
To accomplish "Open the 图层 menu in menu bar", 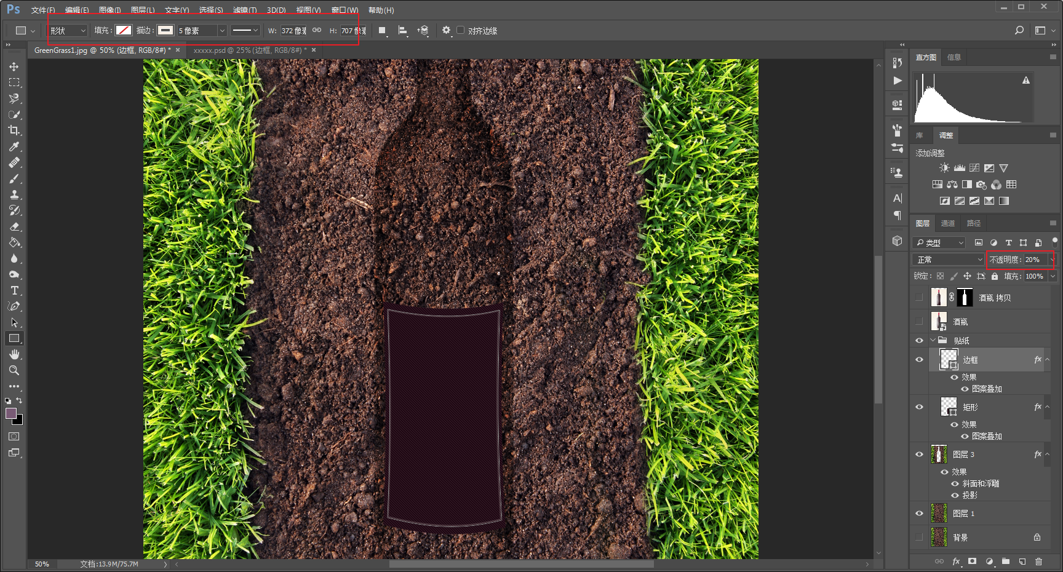I will 143,10.
